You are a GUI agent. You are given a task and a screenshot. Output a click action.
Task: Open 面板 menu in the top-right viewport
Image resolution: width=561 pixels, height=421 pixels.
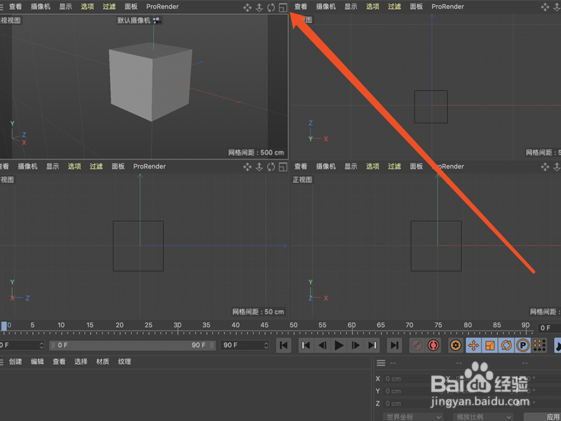coord(416,7)
